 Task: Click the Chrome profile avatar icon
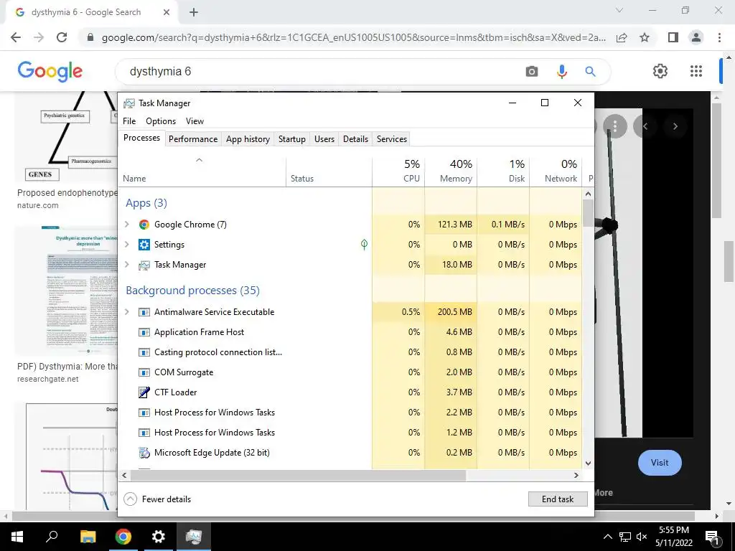tap(696, 37)
